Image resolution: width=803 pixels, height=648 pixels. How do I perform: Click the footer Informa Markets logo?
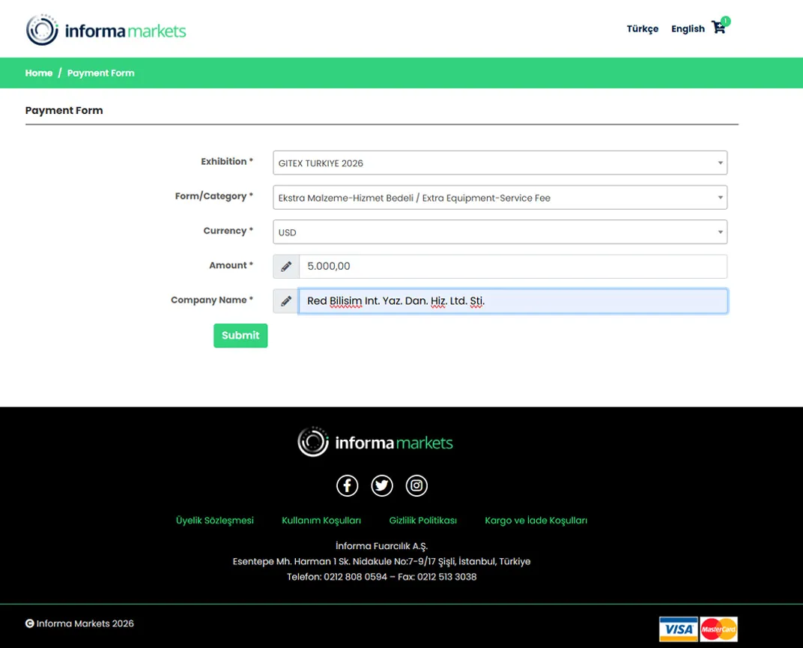(375, 441)
